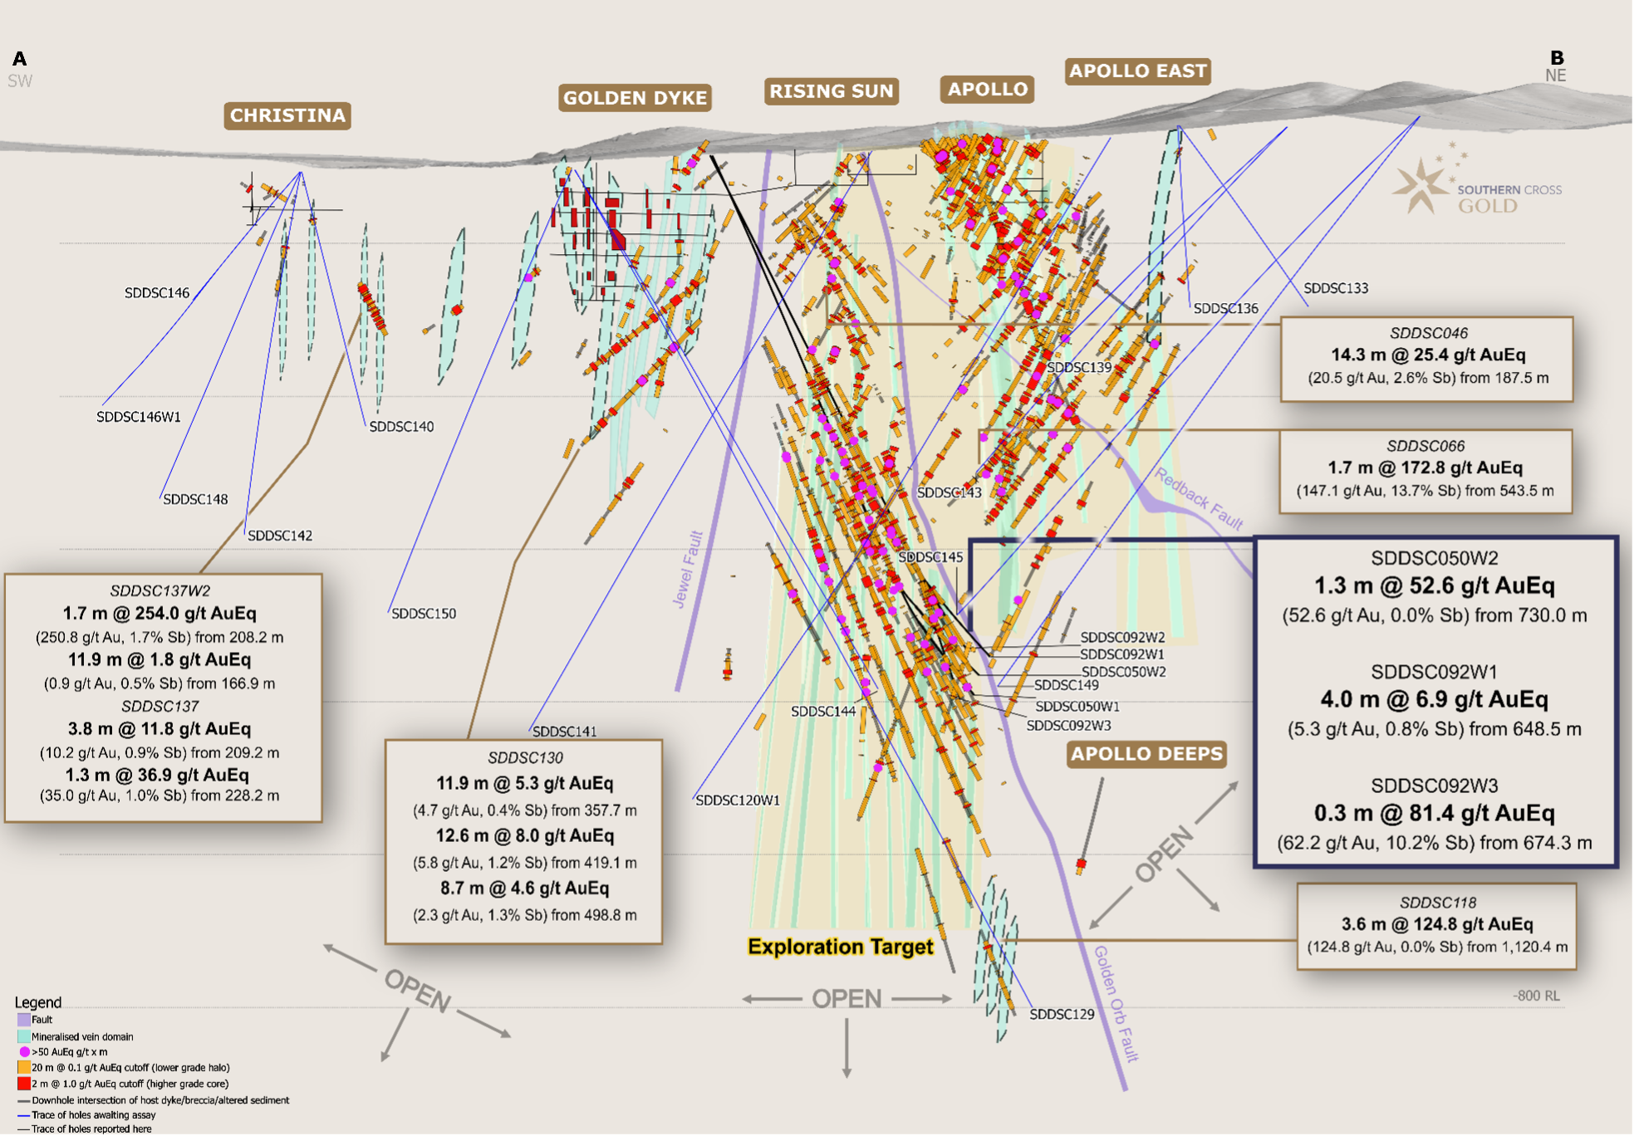The image size is (1634, 1136).
Task: Click the Exploration Target yellow label
Action: [x=840, y=947]
